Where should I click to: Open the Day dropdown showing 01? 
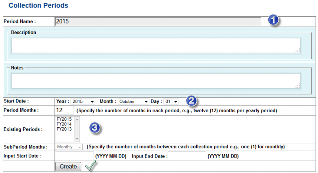tap(171, 102)
